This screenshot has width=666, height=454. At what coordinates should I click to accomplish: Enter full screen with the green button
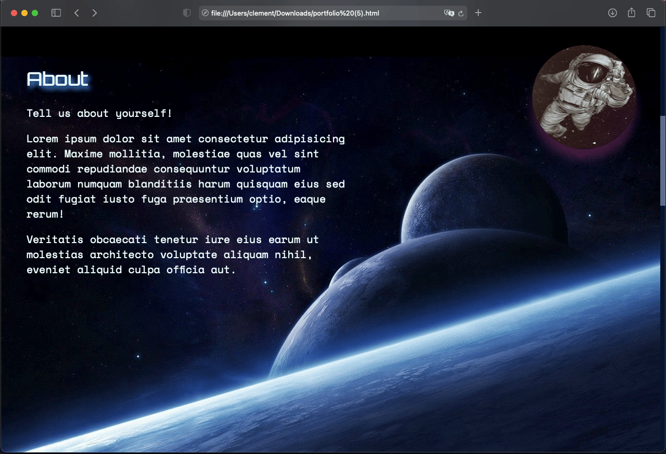[35, 13]
